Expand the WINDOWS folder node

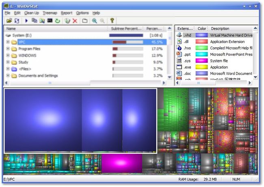[x=8, y=55]
